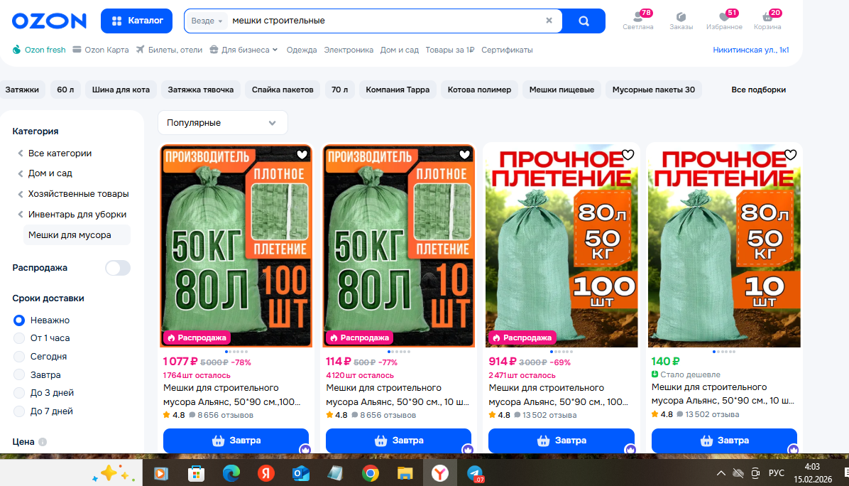Open the Корзина cart icon
Image resolution: width=849 pixels, height=486 pixels.
point(767,20)
